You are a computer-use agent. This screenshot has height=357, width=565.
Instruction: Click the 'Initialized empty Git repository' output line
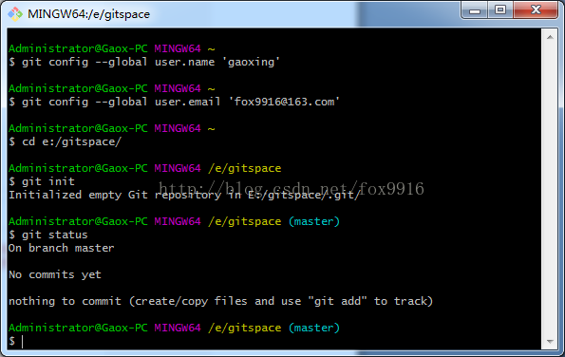click(x=184, y=195)
